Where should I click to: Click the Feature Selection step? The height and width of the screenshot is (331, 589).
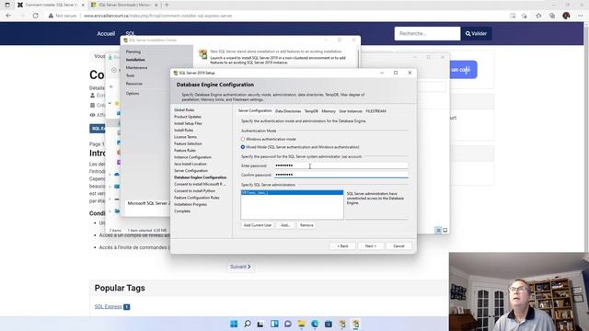click(x=188, y=143)
